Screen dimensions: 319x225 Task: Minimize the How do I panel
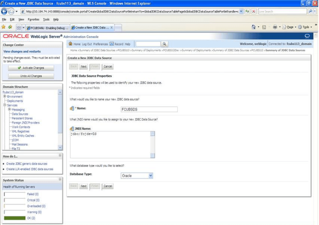pyautogui.click(x=60, y=155)
